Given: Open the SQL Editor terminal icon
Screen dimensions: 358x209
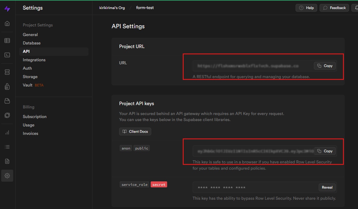Looking at the screenshot, I should pos(7,55).
